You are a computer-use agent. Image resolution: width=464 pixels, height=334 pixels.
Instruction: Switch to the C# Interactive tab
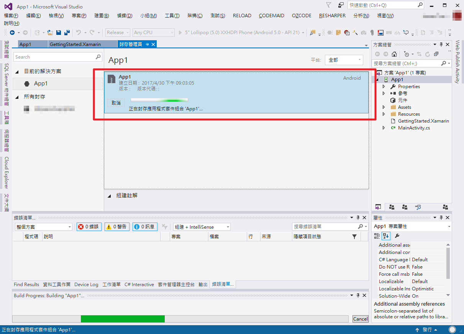tap(139, 285)
